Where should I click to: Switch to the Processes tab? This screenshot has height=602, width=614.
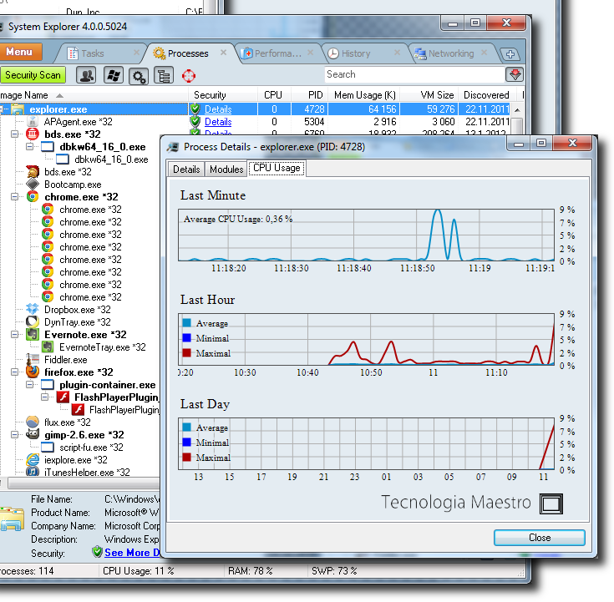[188, 53]
